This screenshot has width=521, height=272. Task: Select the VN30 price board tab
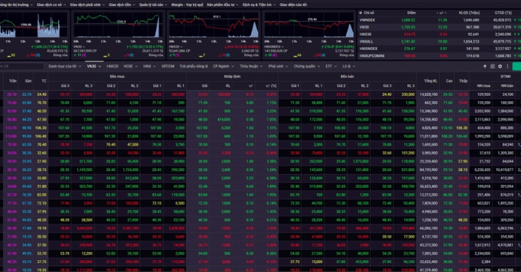[94, 66]
